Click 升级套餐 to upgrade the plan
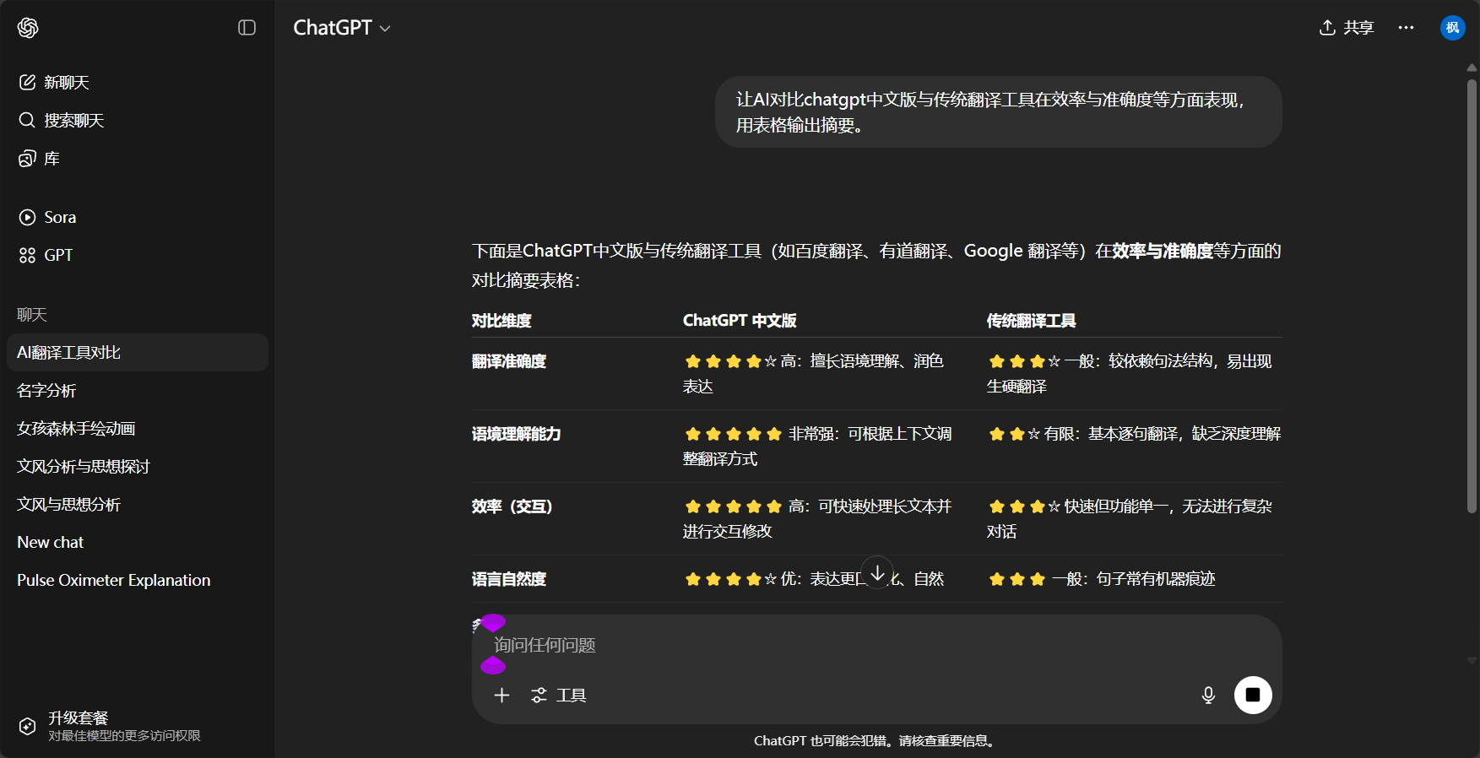Viewport: 1480px width, 758px height. [138, 726]
